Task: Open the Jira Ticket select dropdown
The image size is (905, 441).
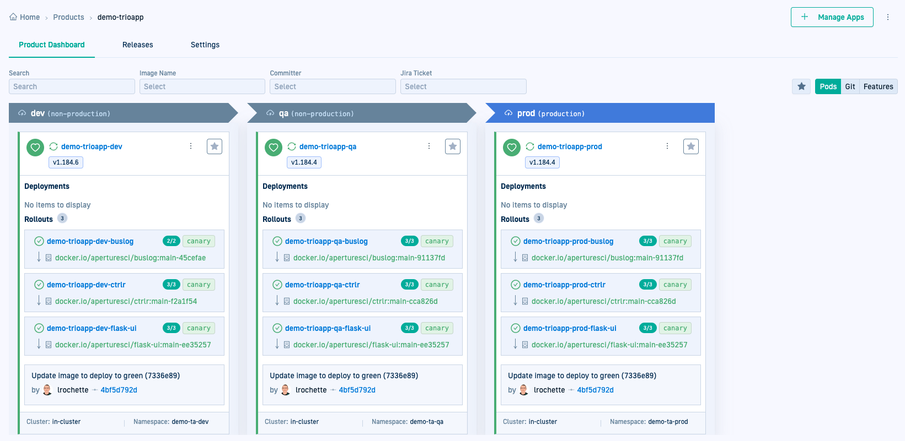Action: (x=463, y=86)
